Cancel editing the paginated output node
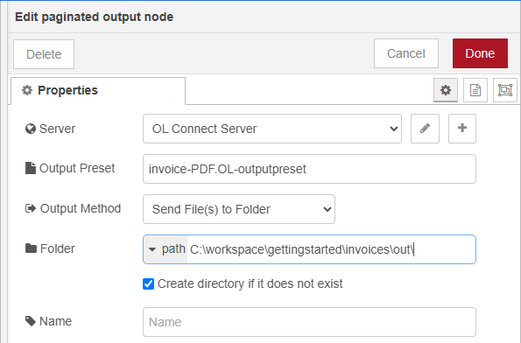This screenshot has width=521, height=343. (x=405, y=53)
